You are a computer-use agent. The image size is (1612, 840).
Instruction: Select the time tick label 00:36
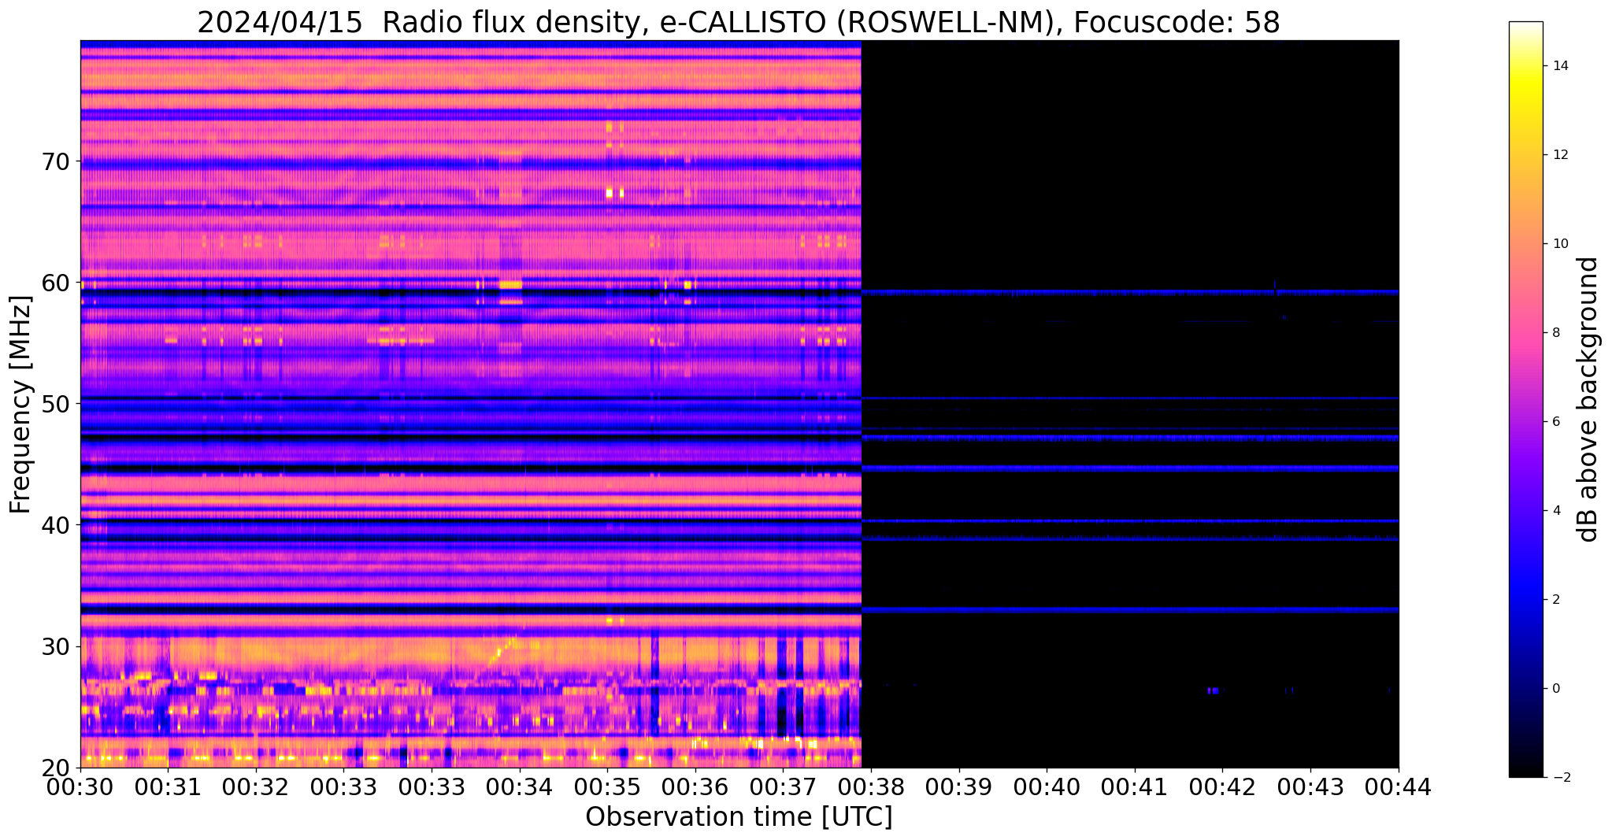pyautogui.click(x=695, y=787)
